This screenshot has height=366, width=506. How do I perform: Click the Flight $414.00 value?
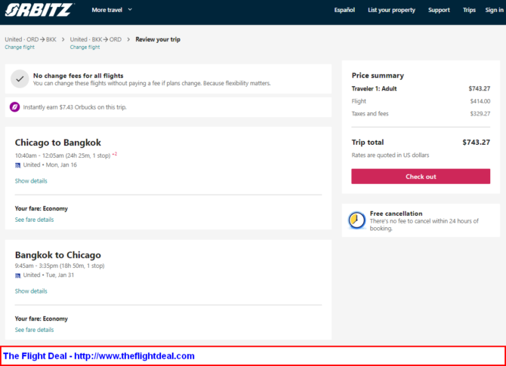(480, 101)
